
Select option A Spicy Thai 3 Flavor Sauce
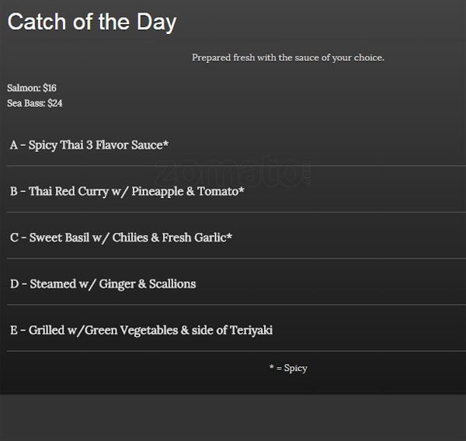point(89,144)
